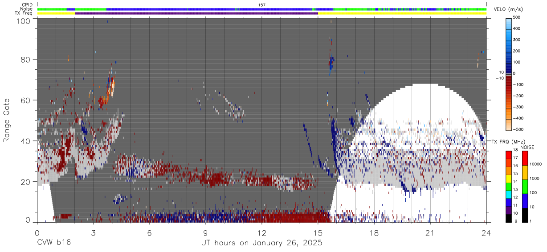Click the hour 21 tick on time axis
The height and width of the screenshot is (252, 547).
pos(430,232)
